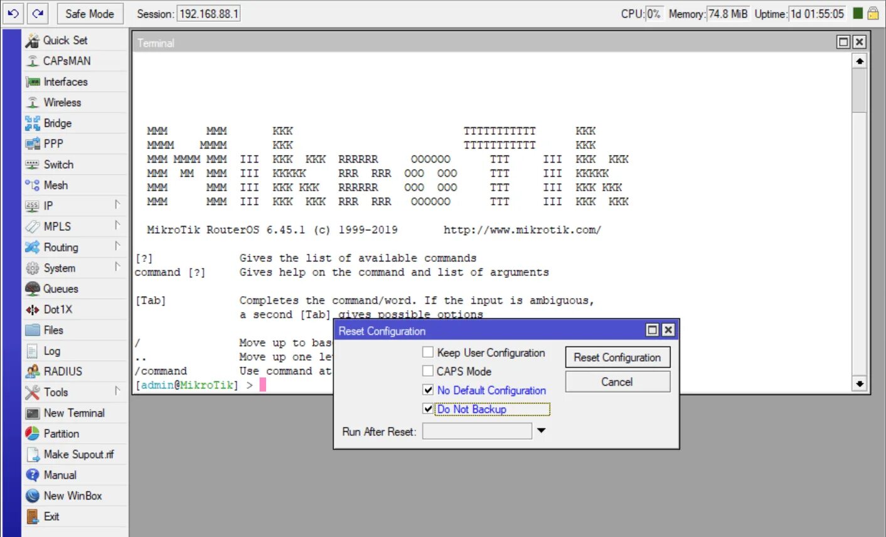Click the Exit door icon
The height and width of the screenshot is (537, 886).
point(33,517)
